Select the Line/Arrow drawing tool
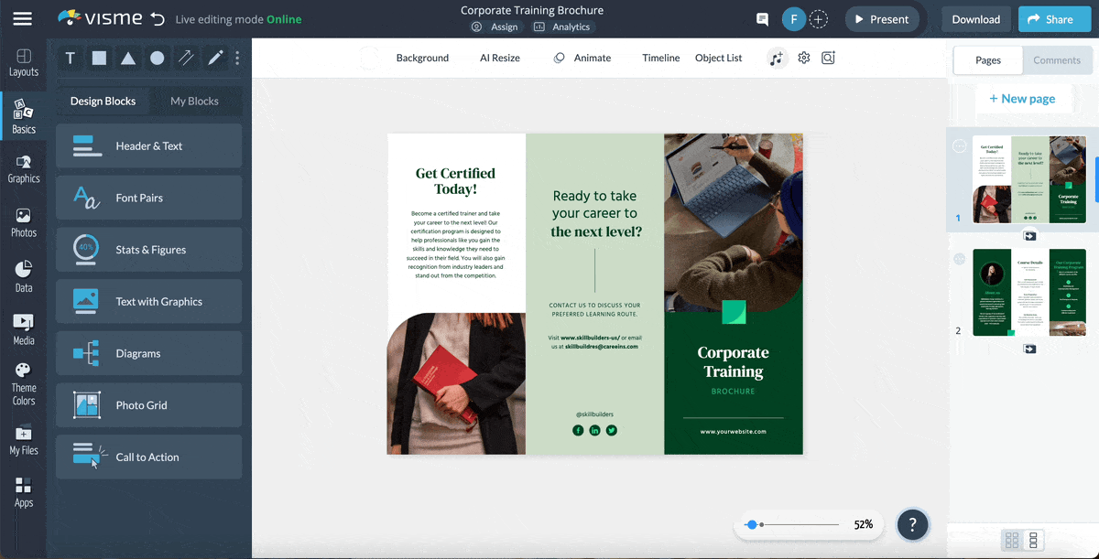The width and height of the screenshot is (1099, 559). click(186, 58)
